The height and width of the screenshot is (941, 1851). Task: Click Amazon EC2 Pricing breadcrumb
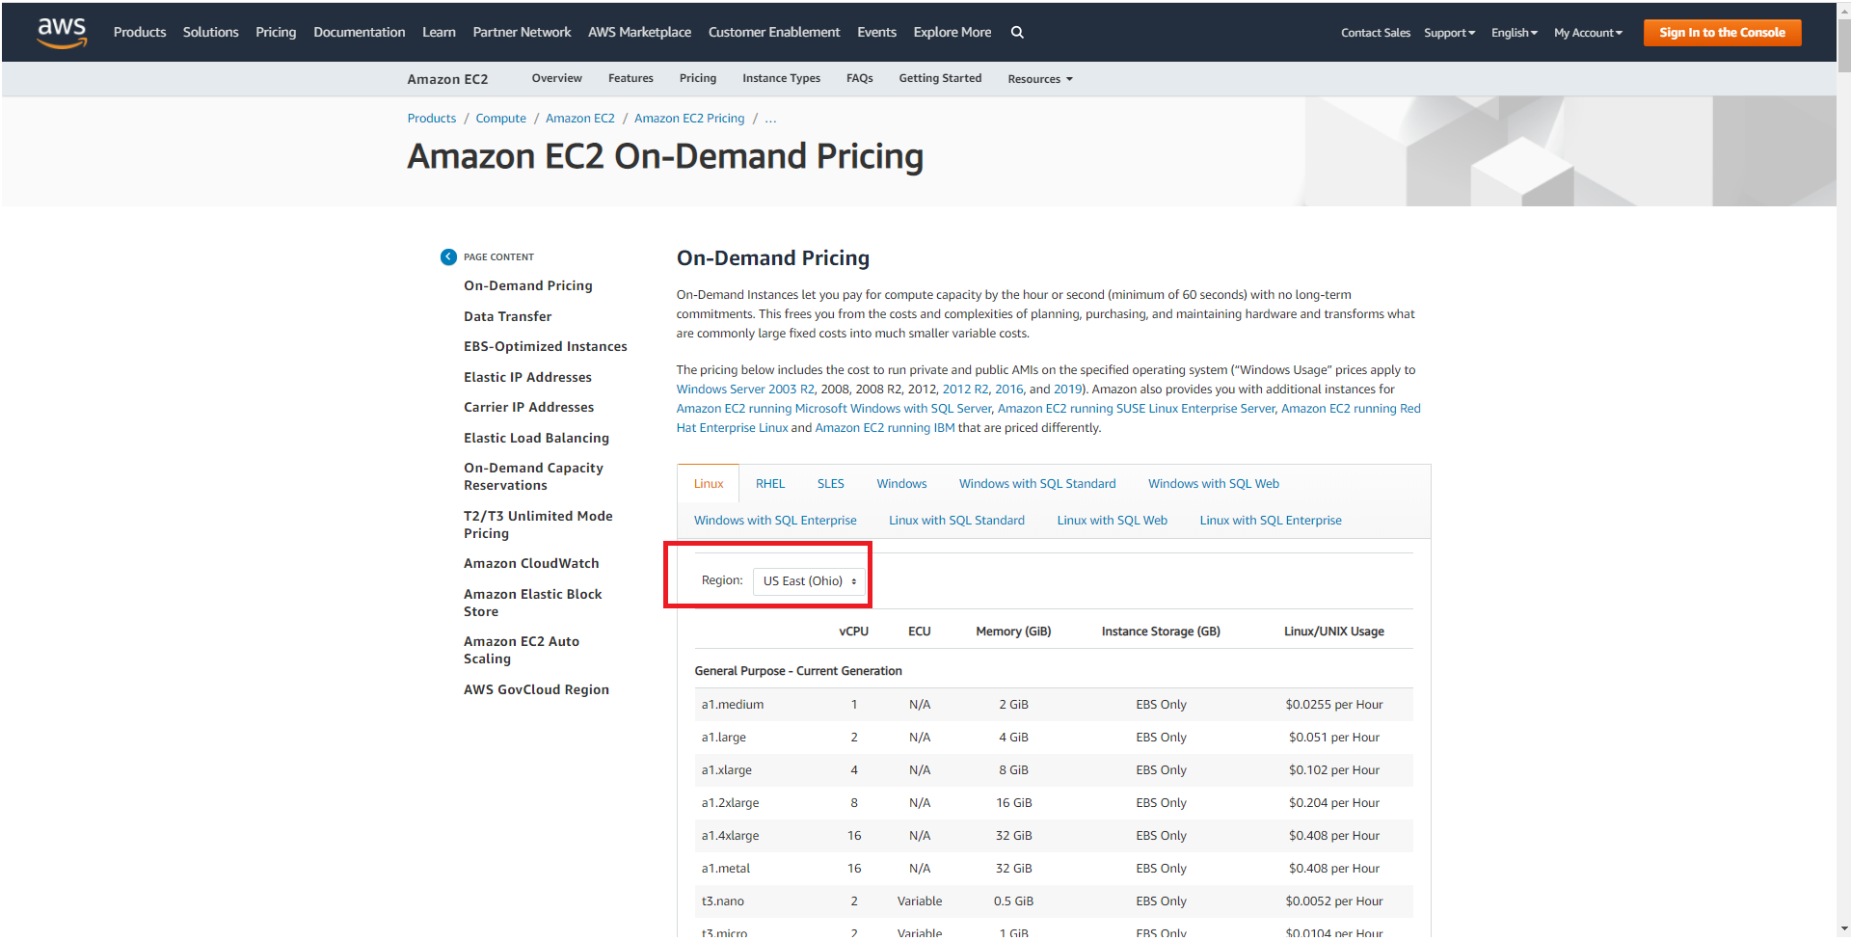click(689, 119)
